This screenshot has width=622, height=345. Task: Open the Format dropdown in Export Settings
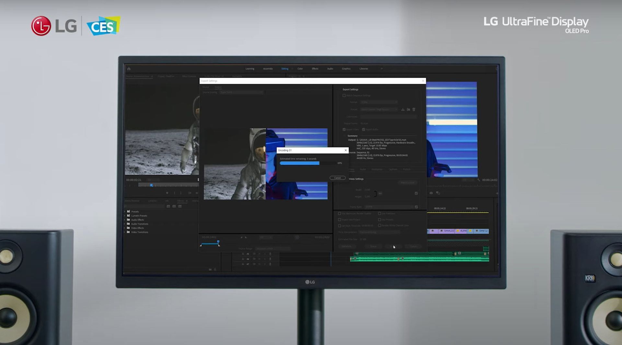[x=378, y=102]
